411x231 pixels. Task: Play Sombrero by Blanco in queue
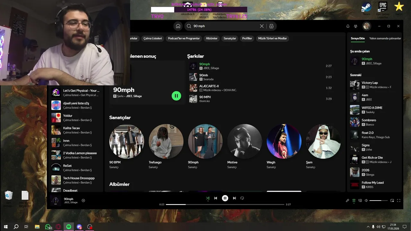point(375,122)
